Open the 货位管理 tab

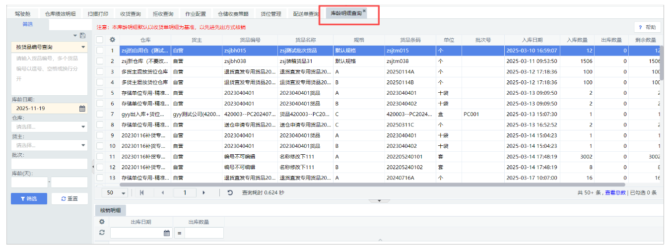point(270,14)
